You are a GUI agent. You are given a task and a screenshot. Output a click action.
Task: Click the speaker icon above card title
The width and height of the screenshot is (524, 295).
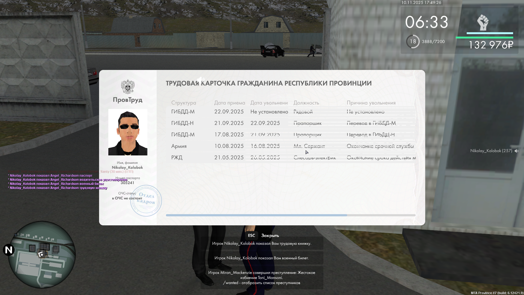pos(201,80)
